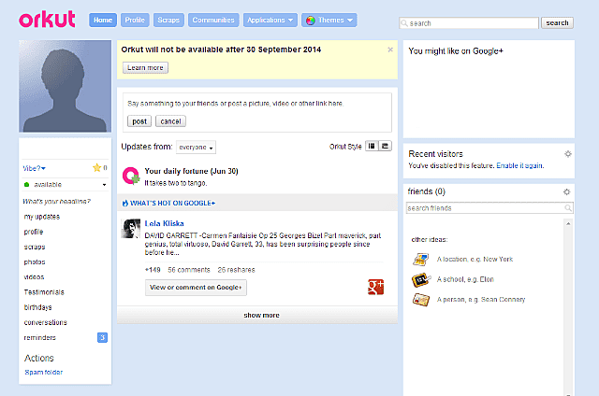
Task: Click Lela Kliska's avatar thumbnail
Action: pos(131,229)
